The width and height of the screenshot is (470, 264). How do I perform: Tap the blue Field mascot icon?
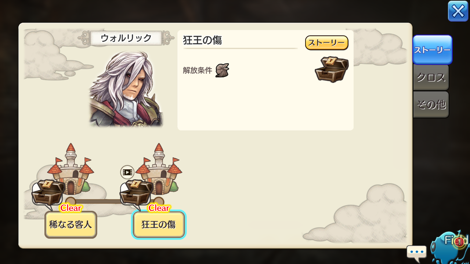click(x=450, y=247)
